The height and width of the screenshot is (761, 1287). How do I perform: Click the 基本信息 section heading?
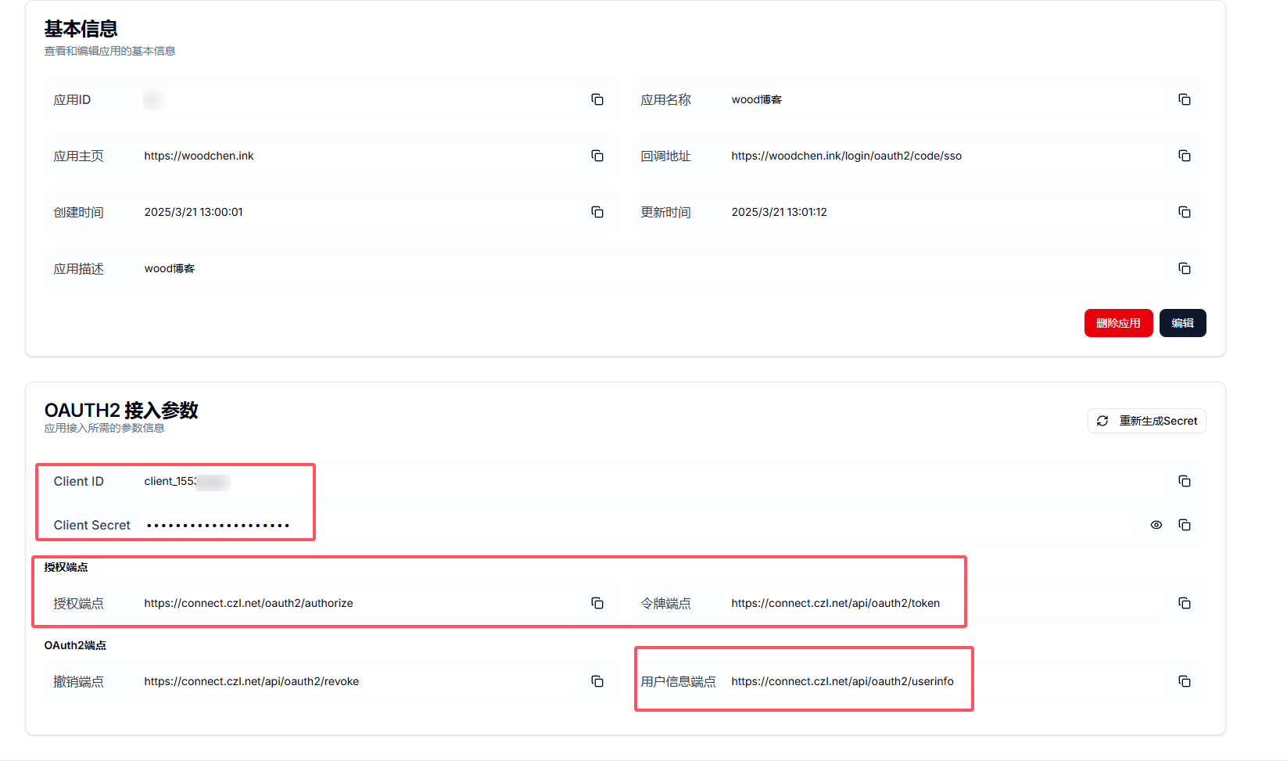[81, 29]
